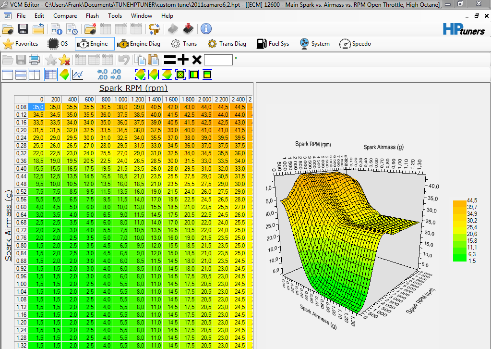Open the tune file information icon
491x349 pixels.
pyautogui.click(x=57, y=29)
